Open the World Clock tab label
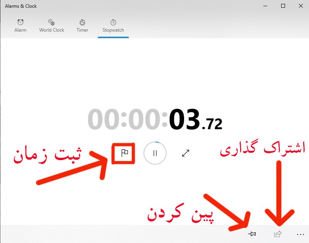The image size is (309, 243). click(52, 30)
